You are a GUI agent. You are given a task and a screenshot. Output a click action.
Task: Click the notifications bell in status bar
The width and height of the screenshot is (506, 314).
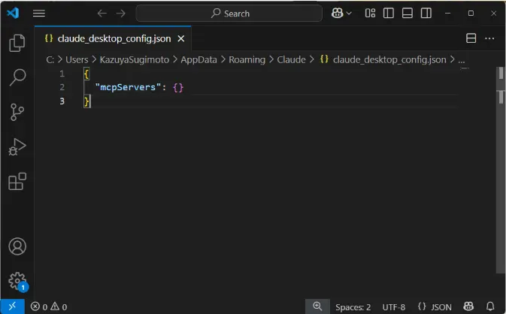489,306
